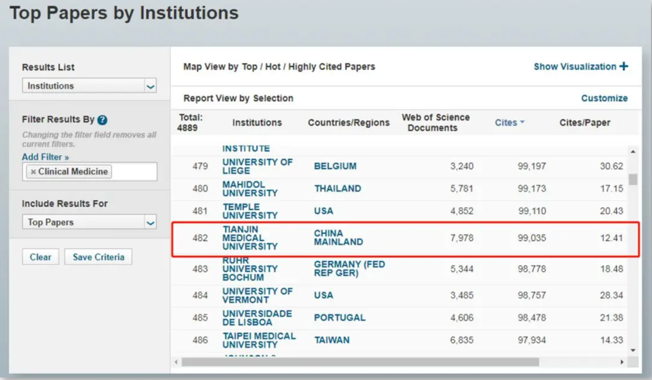Image resolution: width=652 pixels, height=380 pixels.
Task: Click the PORTUGAL country link
Action: click(x=340, y=318)
